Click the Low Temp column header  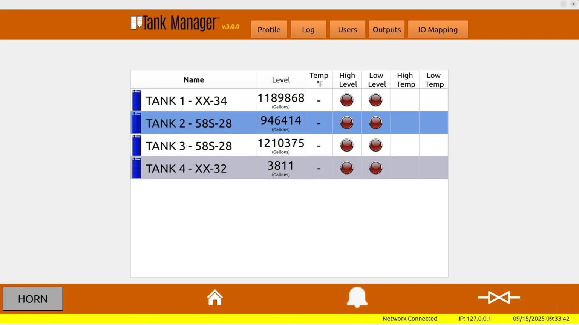(434, 80)
